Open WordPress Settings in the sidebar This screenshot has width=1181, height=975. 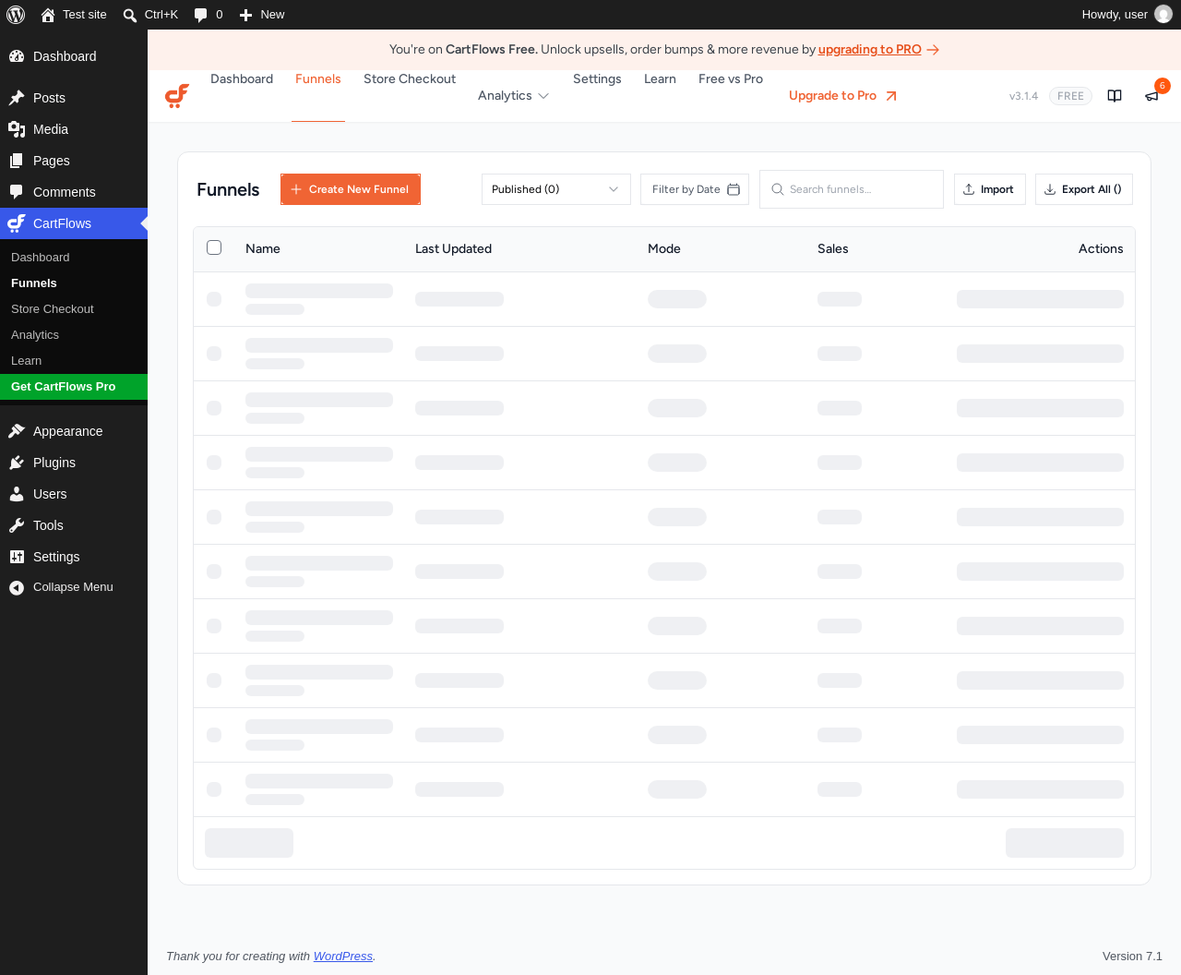[x=74, y=557]
